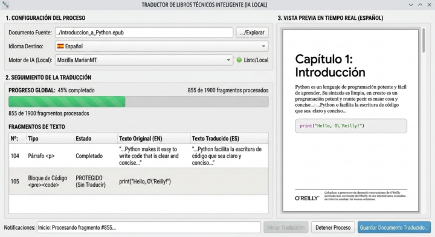Click the Texto Traducido (ES) column header

tap(229, 139)
